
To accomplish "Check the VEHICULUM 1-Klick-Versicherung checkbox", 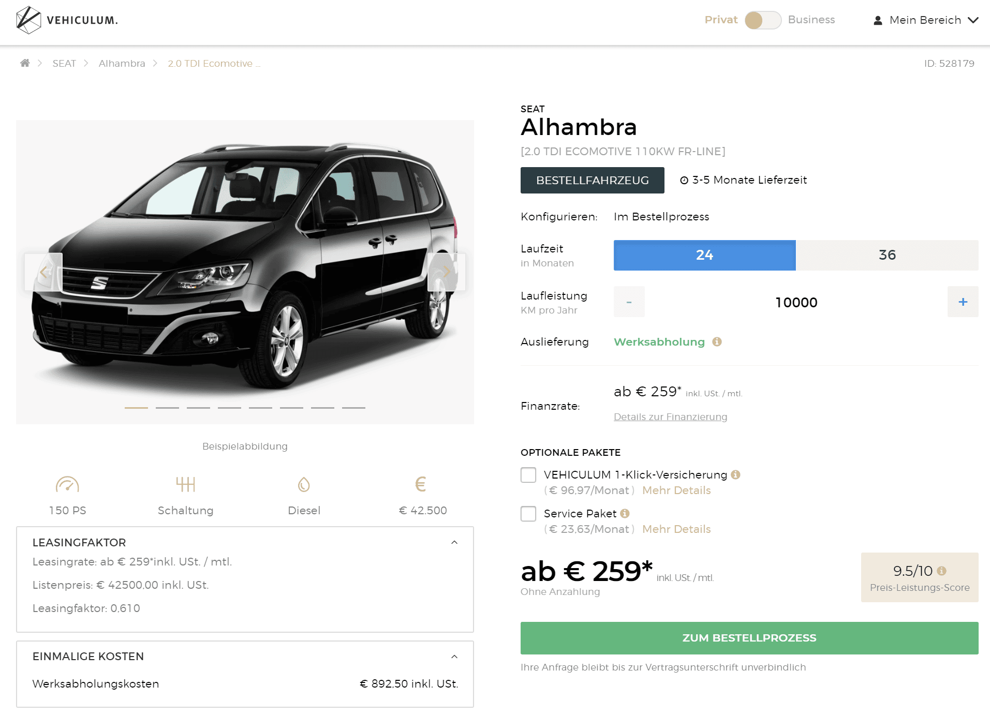I will pos(528,475).
